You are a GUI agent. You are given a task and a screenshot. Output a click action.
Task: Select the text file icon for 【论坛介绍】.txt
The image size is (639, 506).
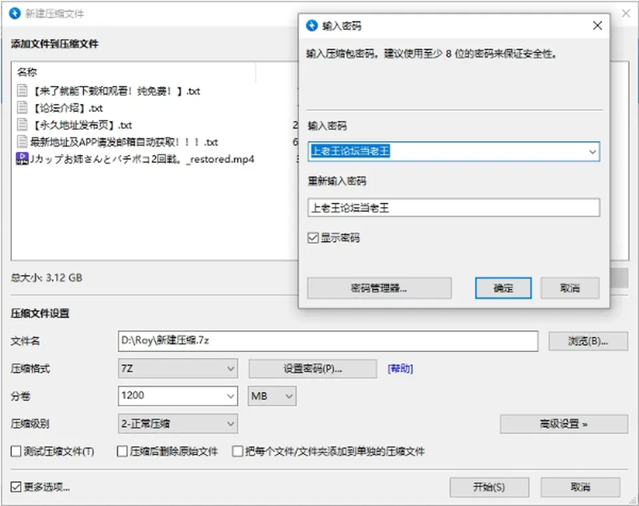click(x=23, y=108)
